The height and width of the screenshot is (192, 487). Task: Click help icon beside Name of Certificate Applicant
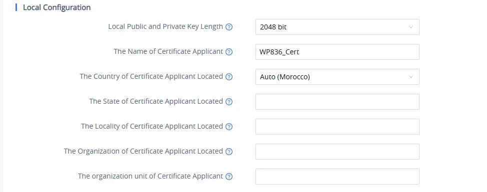229,52
